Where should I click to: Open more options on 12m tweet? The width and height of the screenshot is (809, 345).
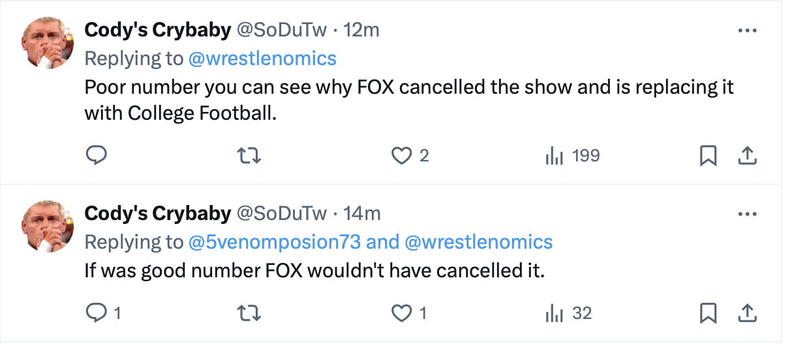(747, 31)
